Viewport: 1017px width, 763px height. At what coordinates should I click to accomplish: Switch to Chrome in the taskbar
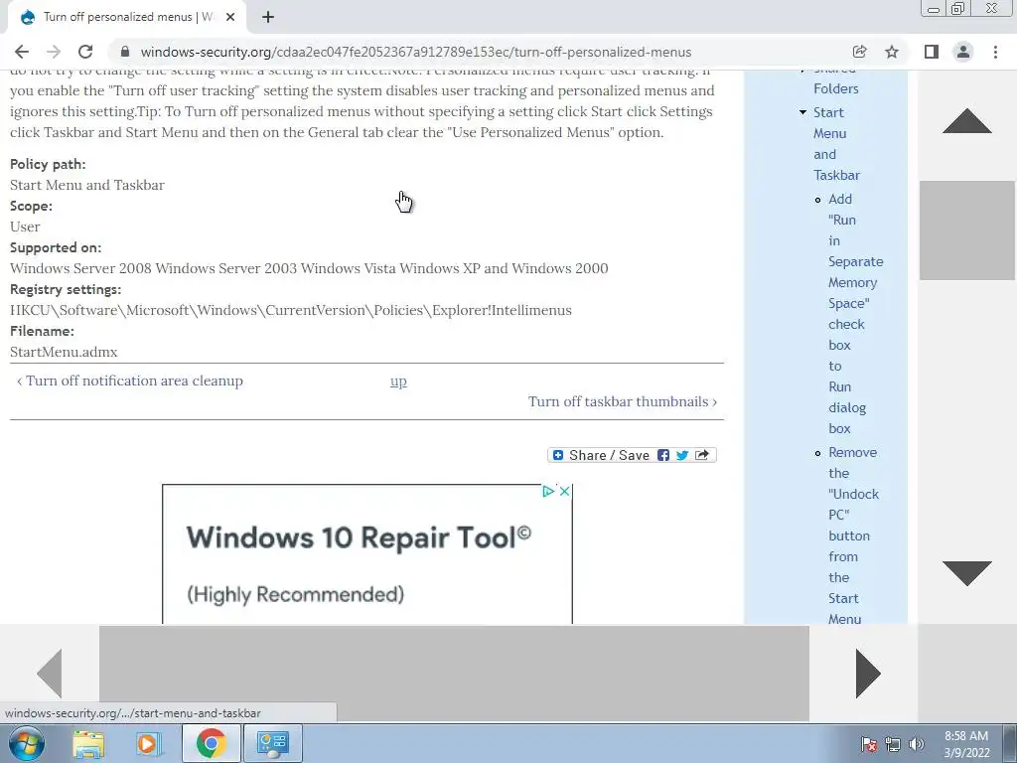click(211, 743)
